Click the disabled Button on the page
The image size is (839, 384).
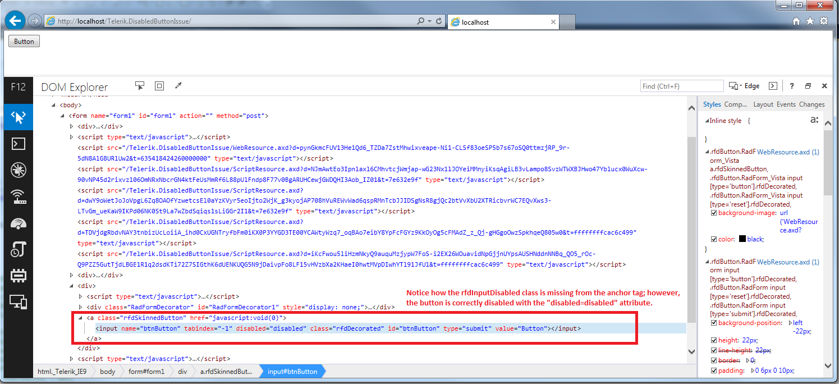24,41
